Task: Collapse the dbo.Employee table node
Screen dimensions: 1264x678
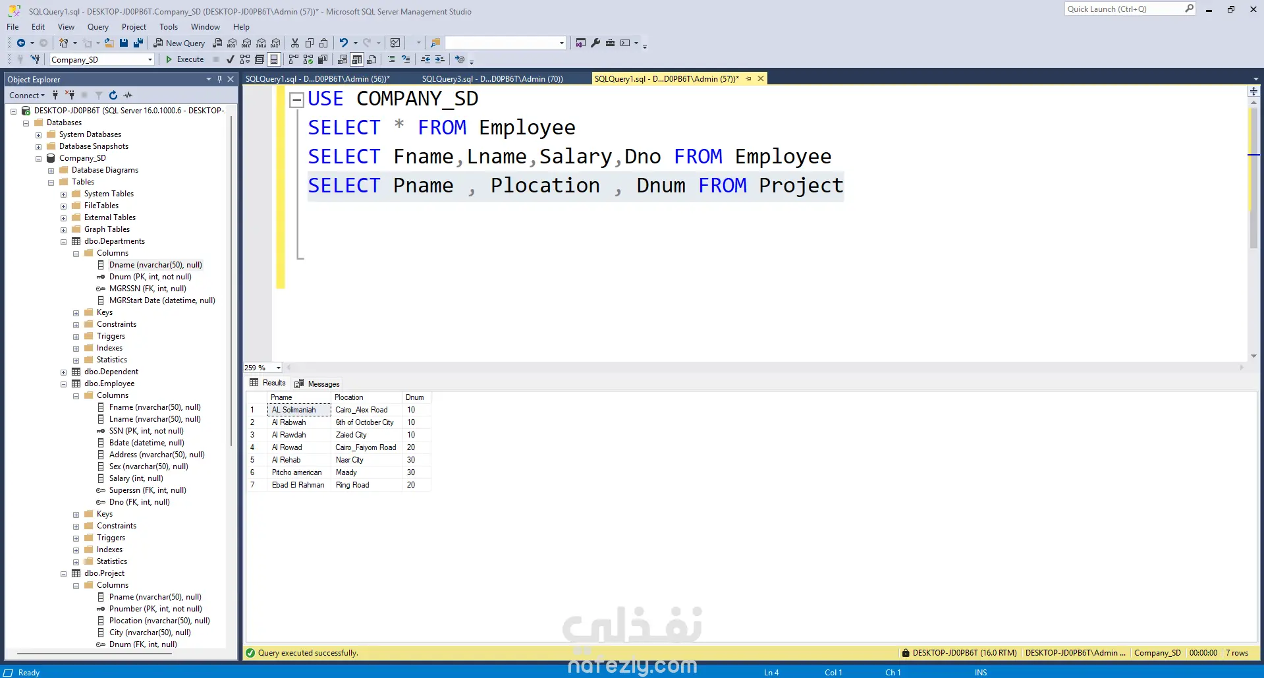Action: pos(64,384)
